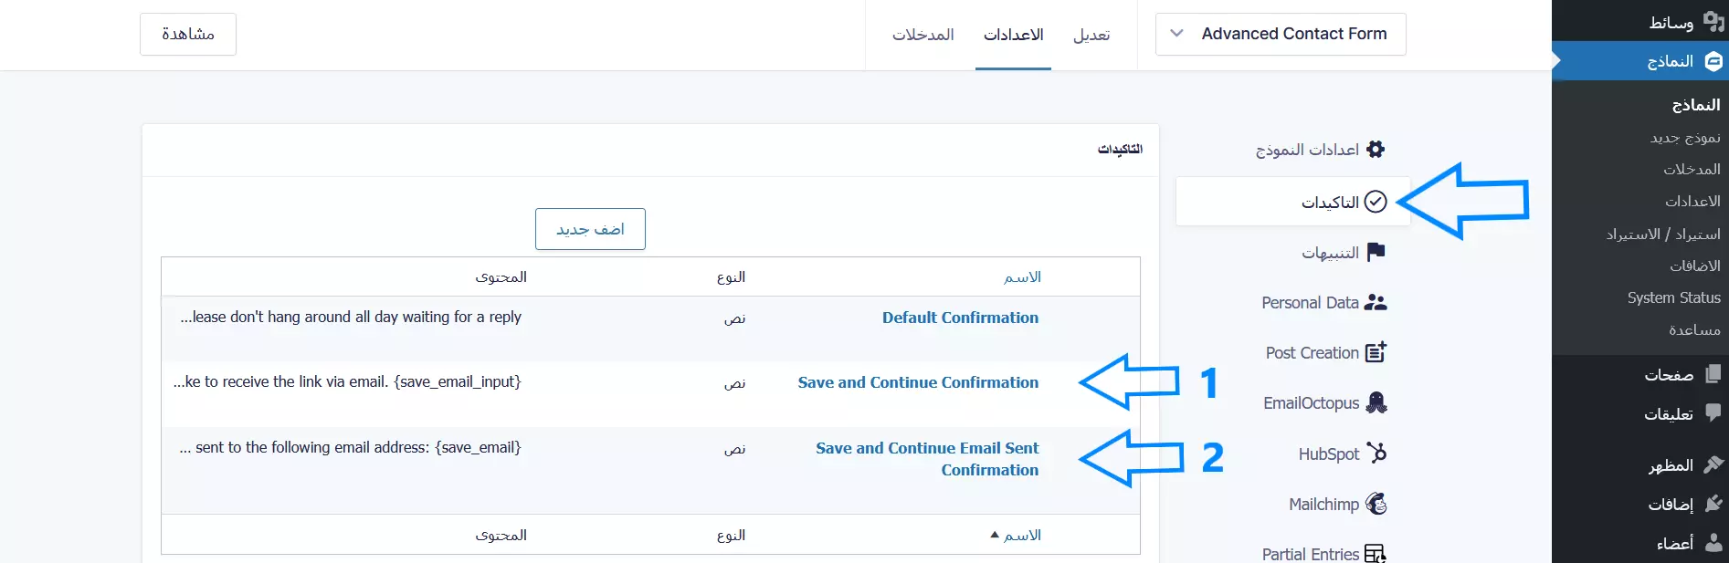The height and width of the screenshot is (563, 1729).
Task: Click the confirmations checkmark circle icon
Action: click(1376, 202)
